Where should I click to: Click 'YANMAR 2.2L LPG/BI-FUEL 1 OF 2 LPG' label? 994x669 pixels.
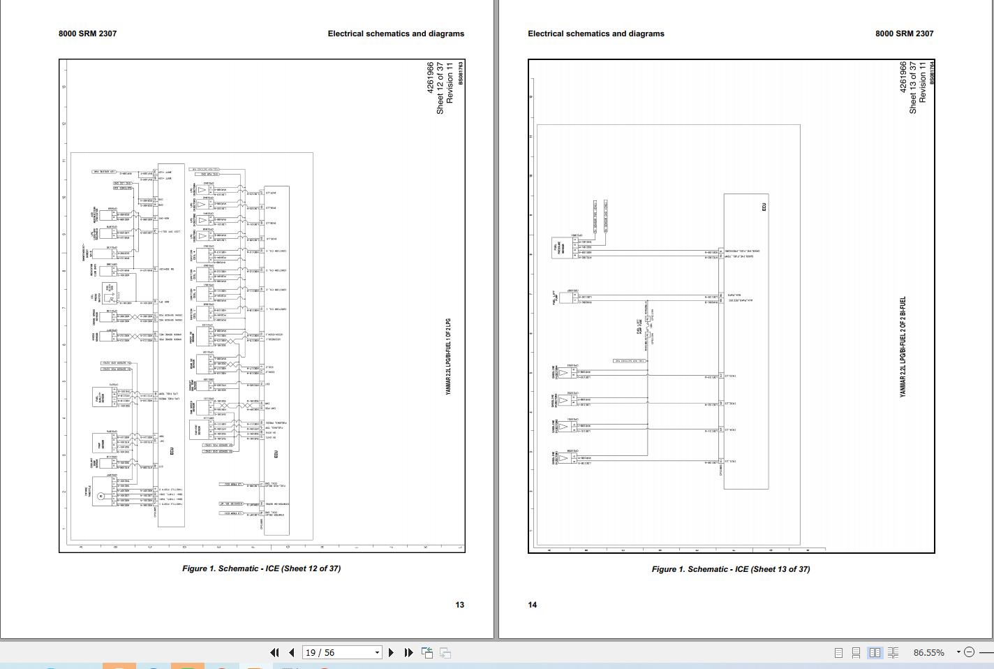[448, 357]
